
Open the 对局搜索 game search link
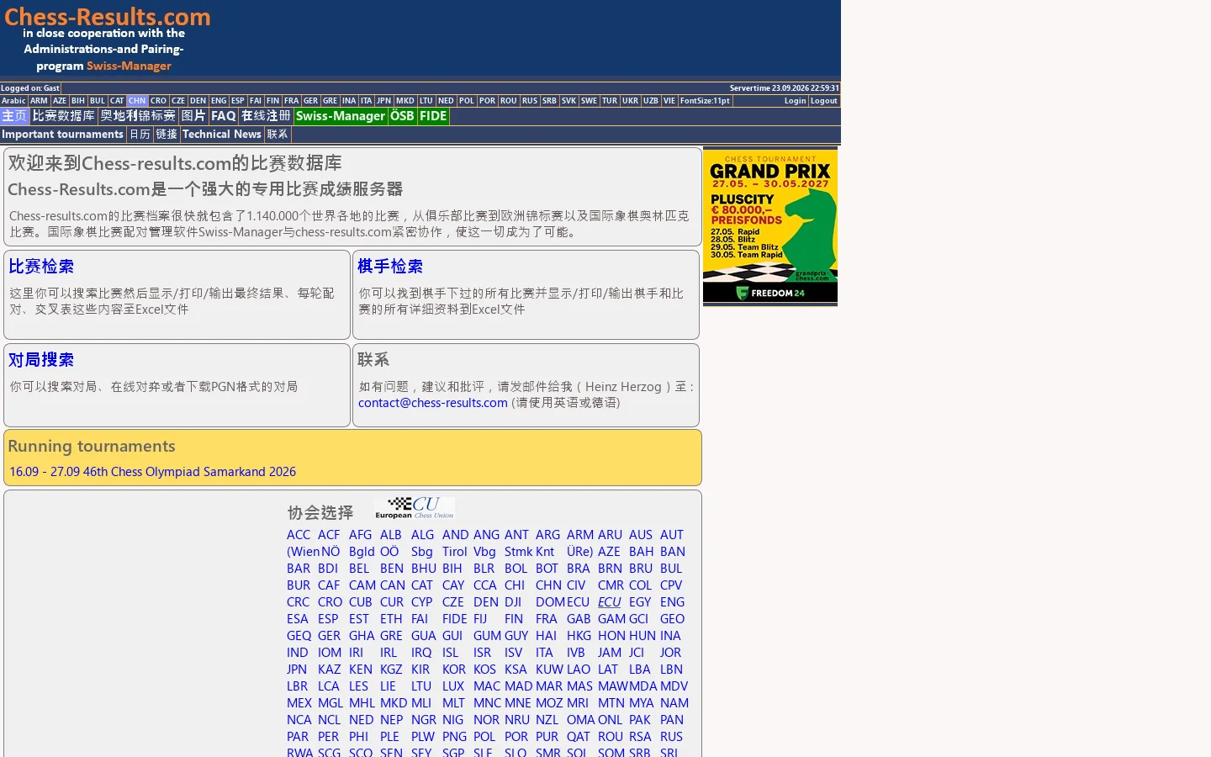coord(41,360)
